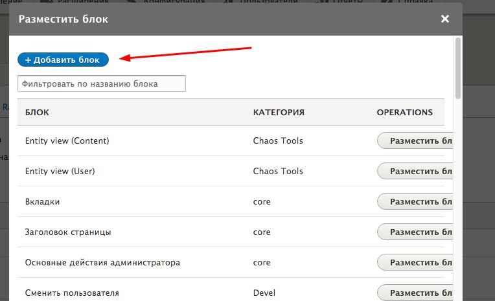Select the Заголовок страницы row name
The height and width of the screenshot is (301, 495).
(x=68, y=232)
